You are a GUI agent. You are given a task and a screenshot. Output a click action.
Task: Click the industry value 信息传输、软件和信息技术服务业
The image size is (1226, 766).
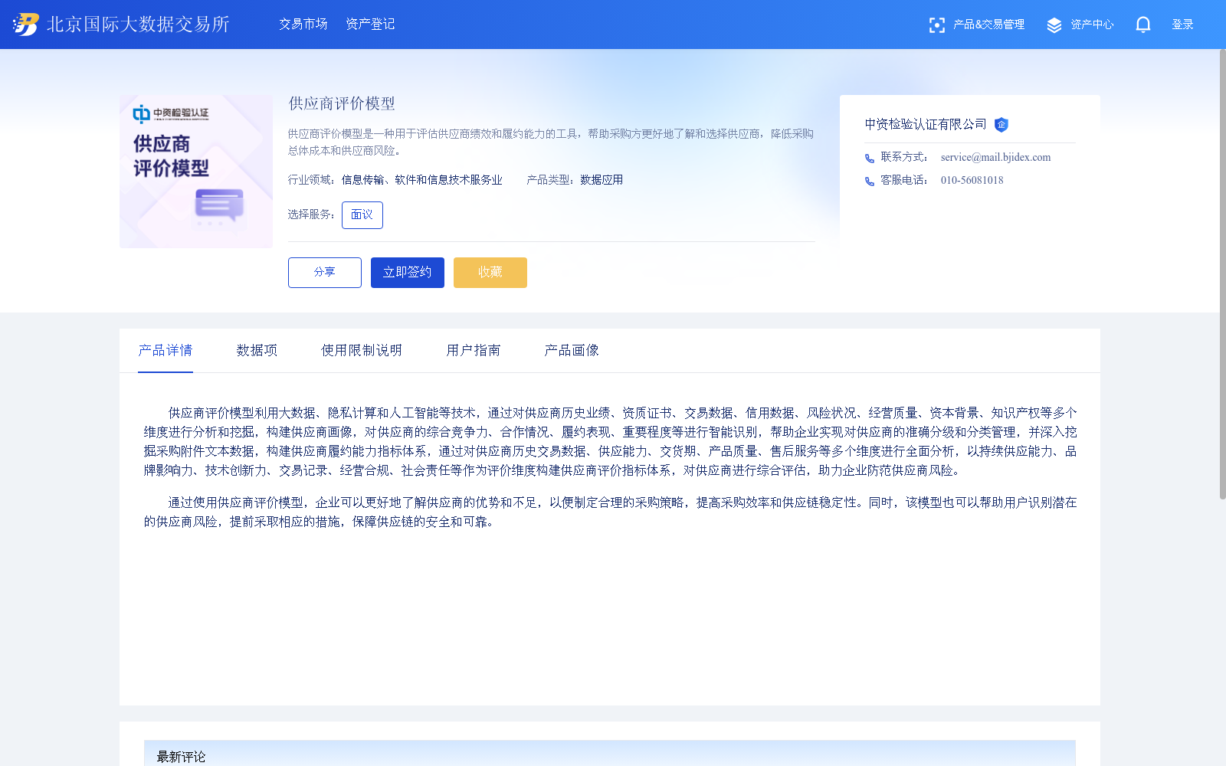tap(422, 180)
